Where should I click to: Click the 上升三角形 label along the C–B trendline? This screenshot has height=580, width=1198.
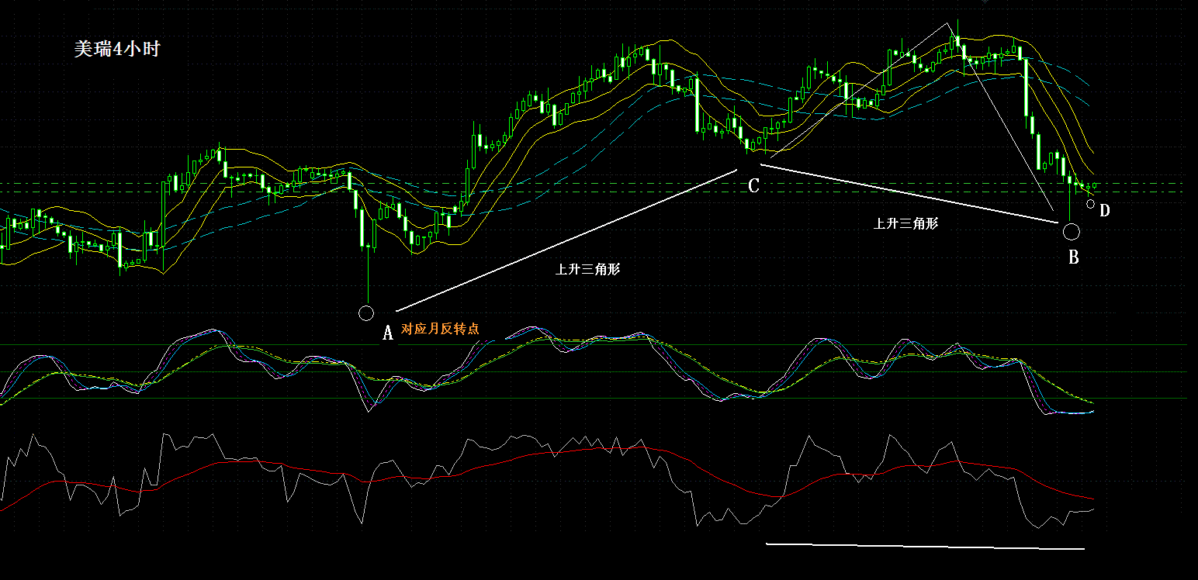click(906, 223)
